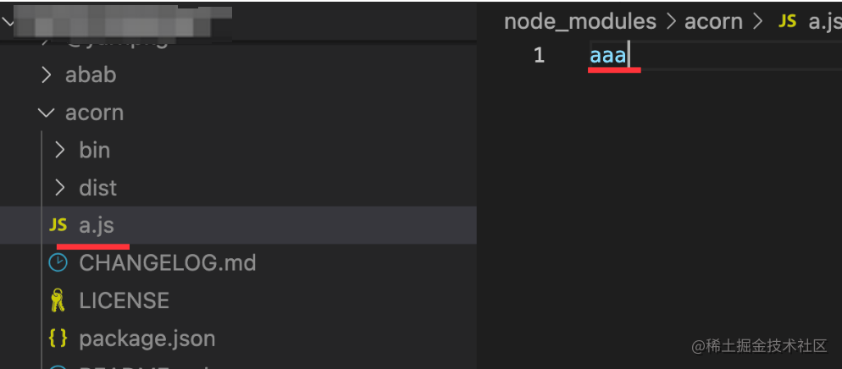
Task: Click the JS icon in the breadcrumb
Action: click(x=788, y=21)
